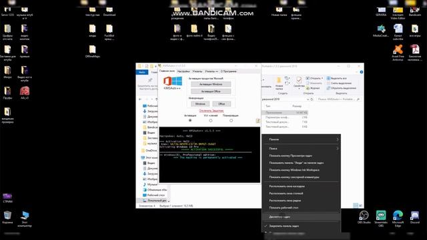
Task: Open the OfflineMaps desktop folder
Action: click(x=93, y=51)
